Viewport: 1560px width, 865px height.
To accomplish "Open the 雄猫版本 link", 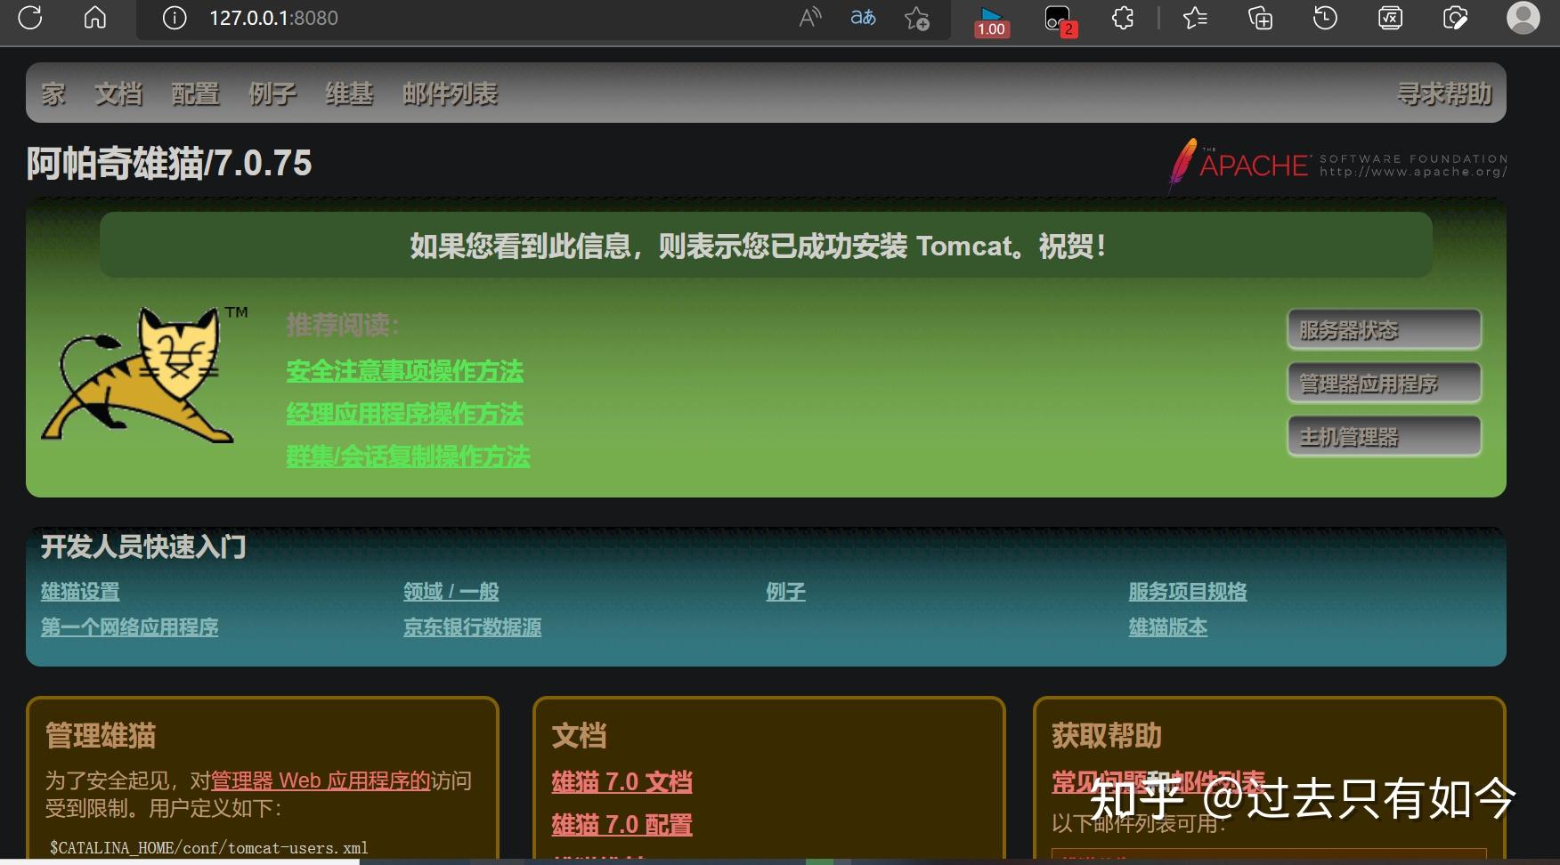I will tap(1168, 627).
